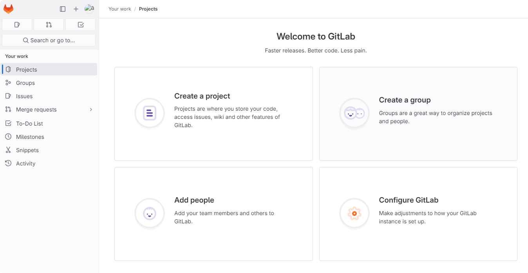The image size is (528, 273).
Task: Expand the Merge requests chevron
Action: (91, 110)
